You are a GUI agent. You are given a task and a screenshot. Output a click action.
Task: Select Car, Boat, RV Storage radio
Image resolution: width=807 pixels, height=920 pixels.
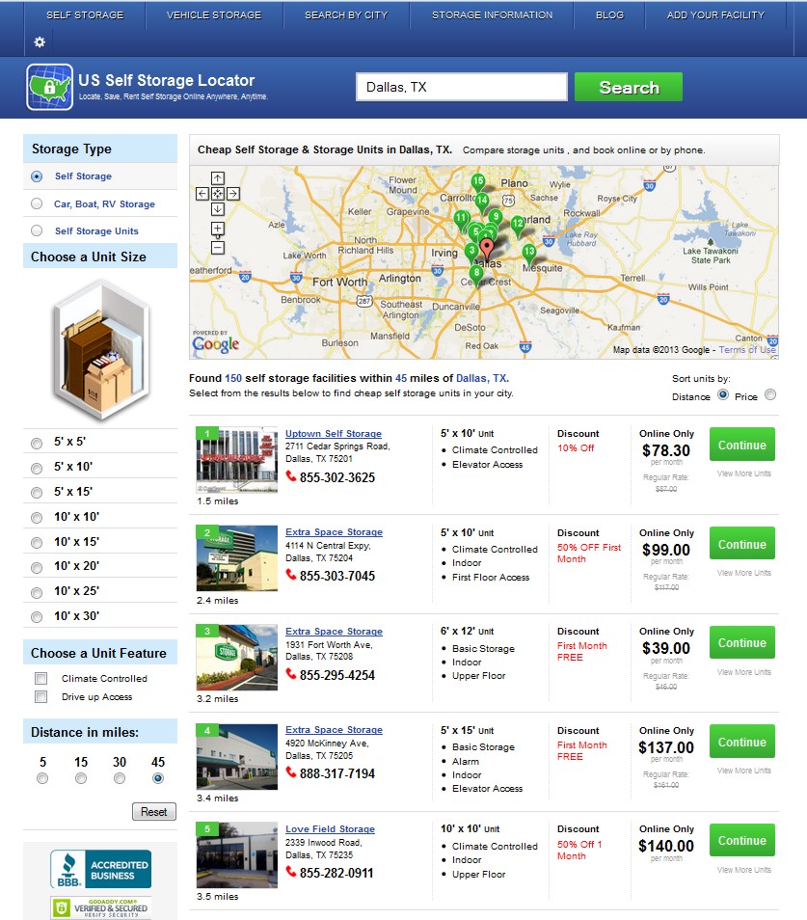(37, 203)
